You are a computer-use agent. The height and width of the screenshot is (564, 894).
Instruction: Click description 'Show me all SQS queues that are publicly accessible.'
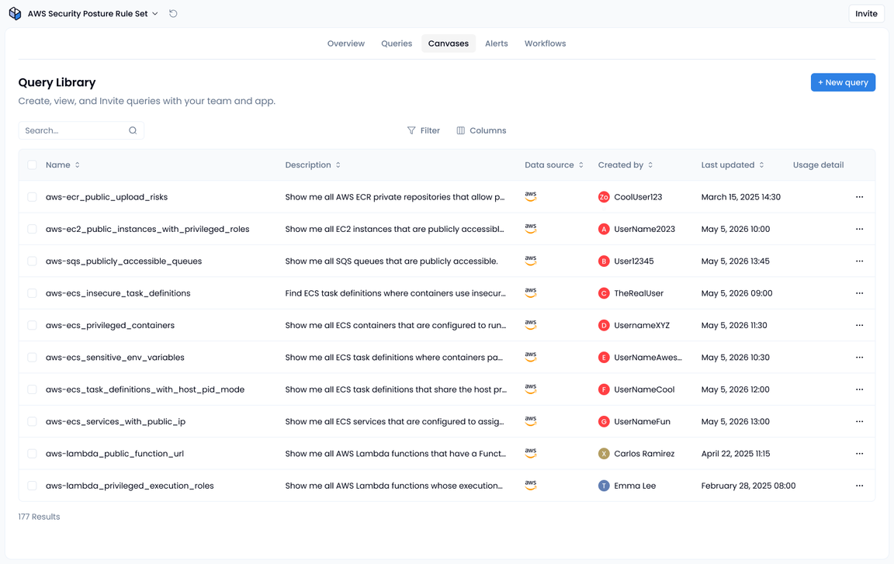391,261
